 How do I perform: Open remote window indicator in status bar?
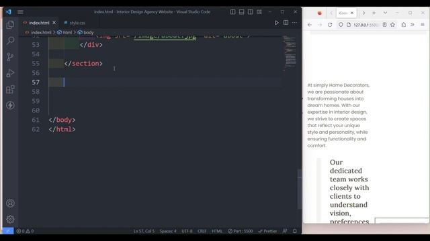[8, 231]
